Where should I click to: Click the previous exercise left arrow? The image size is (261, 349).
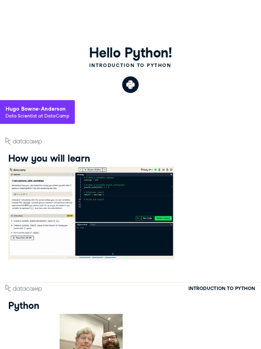(x=81, y=170)
